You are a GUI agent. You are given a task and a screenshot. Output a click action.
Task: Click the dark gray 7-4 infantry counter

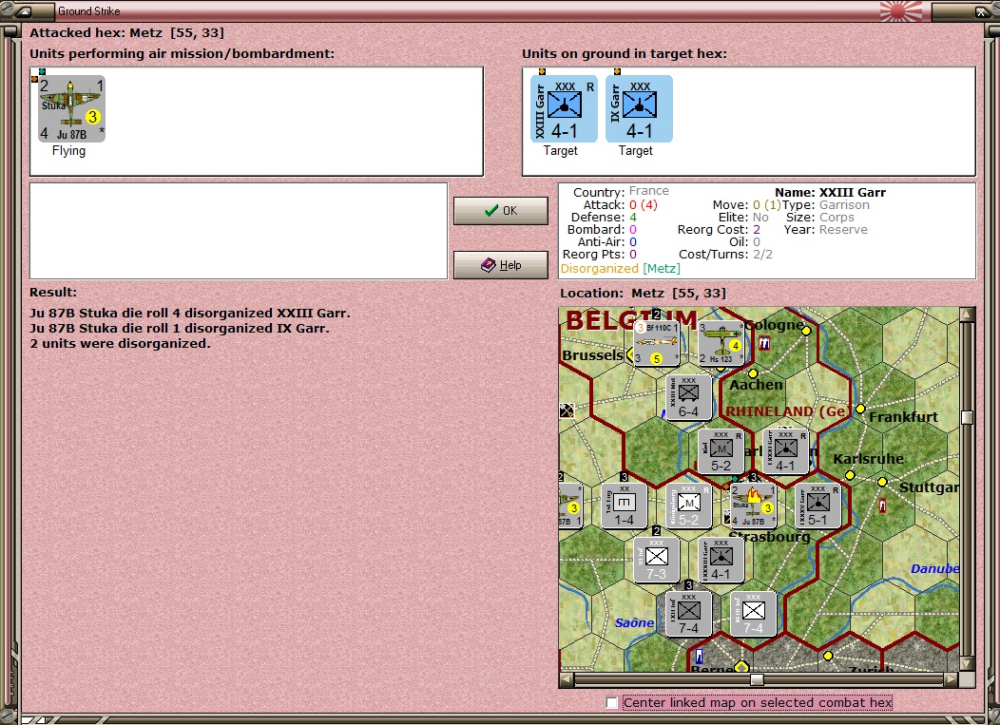pyautogui.click(x=689, y=614)
